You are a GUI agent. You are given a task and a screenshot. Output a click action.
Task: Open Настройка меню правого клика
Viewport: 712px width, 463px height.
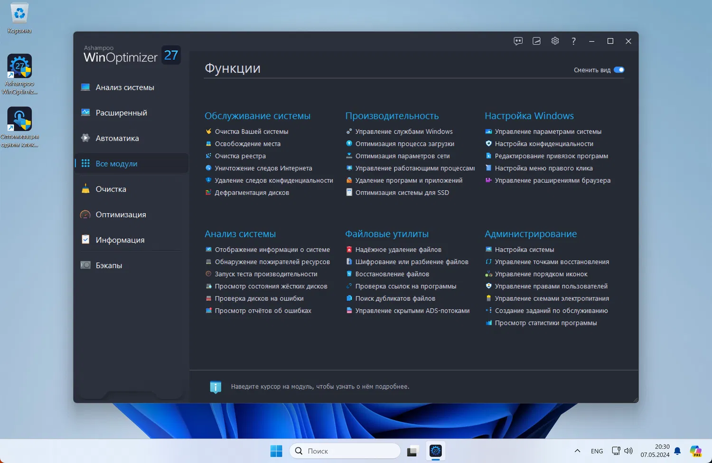tap(543, 168)
